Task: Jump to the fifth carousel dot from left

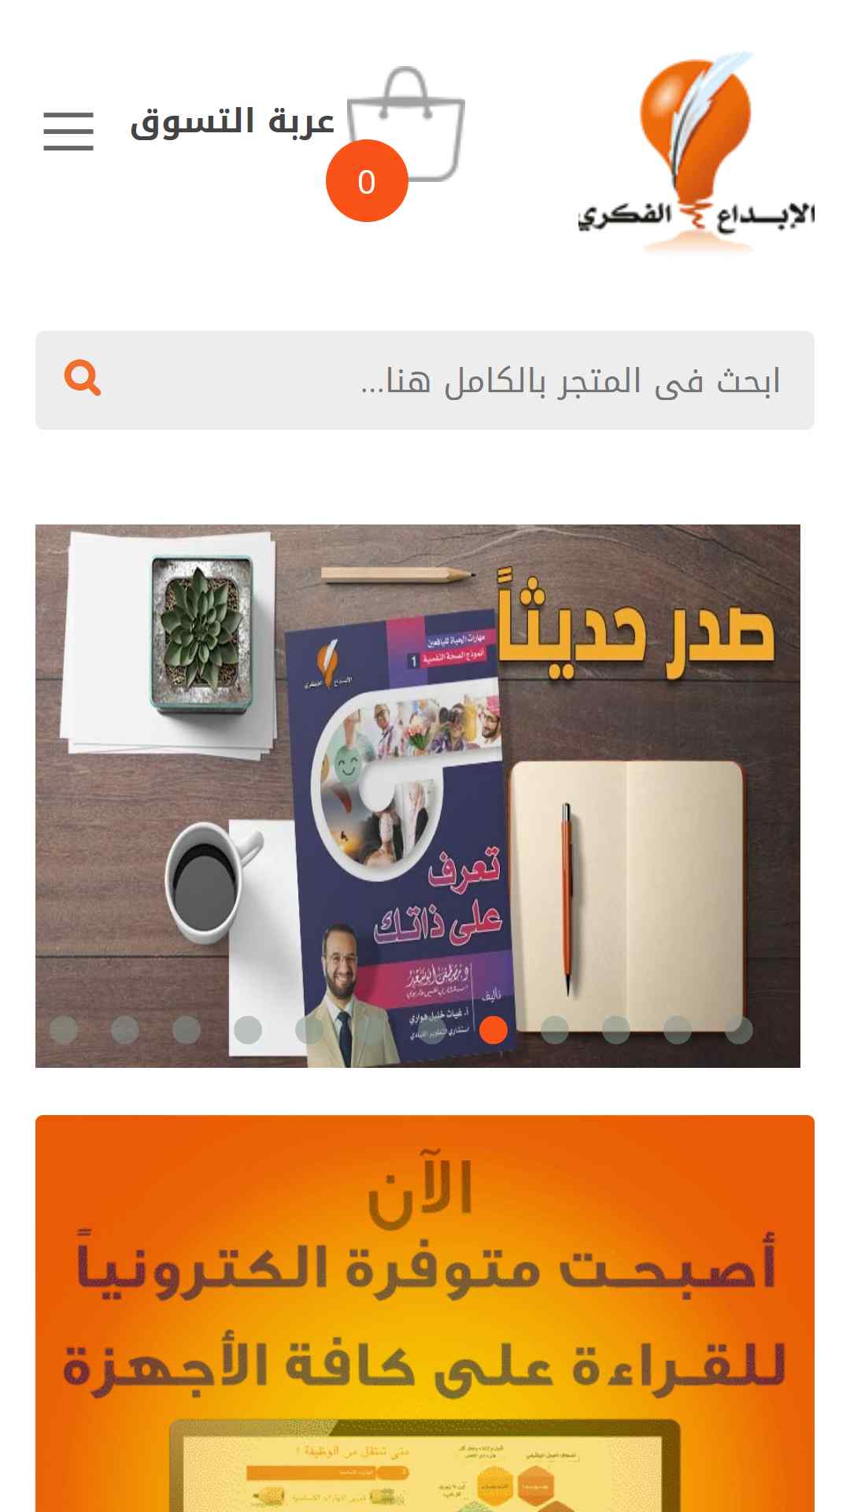Action: 309,1030
